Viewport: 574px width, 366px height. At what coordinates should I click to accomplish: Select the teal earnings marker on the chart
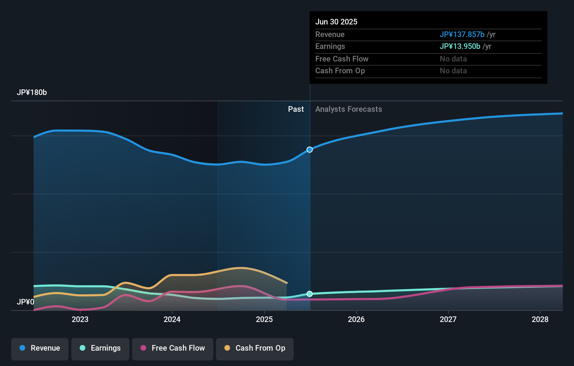point(309,294)
